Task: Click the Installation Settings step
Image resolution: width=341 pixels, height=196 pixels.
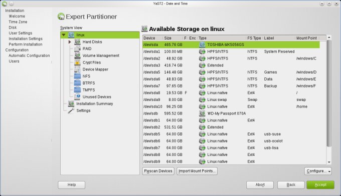Action: tap(26, 39)
